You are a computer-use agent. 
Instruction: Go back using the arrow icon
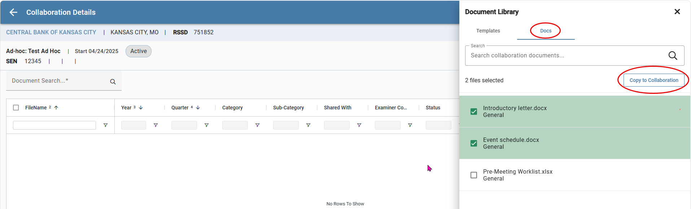click(13, 12)
